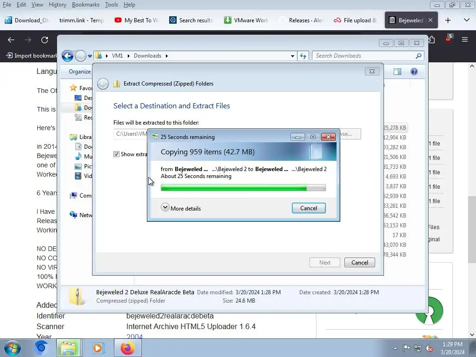Click the uBlock shield icon with badge 5
This screenshot has width=476, height=357.
pos(449,39)
